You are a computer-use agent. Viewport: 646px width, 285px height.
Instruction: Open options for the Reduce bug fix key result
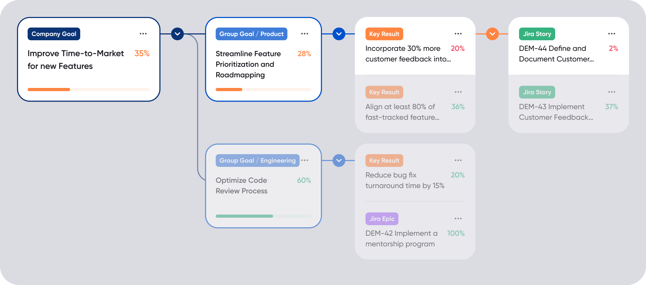click(x=458, y=160)
